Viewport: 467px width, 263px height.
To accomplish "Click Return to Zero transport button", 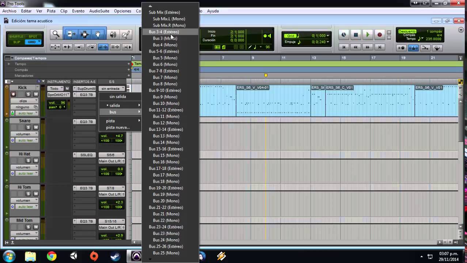I will pos(343,47).
